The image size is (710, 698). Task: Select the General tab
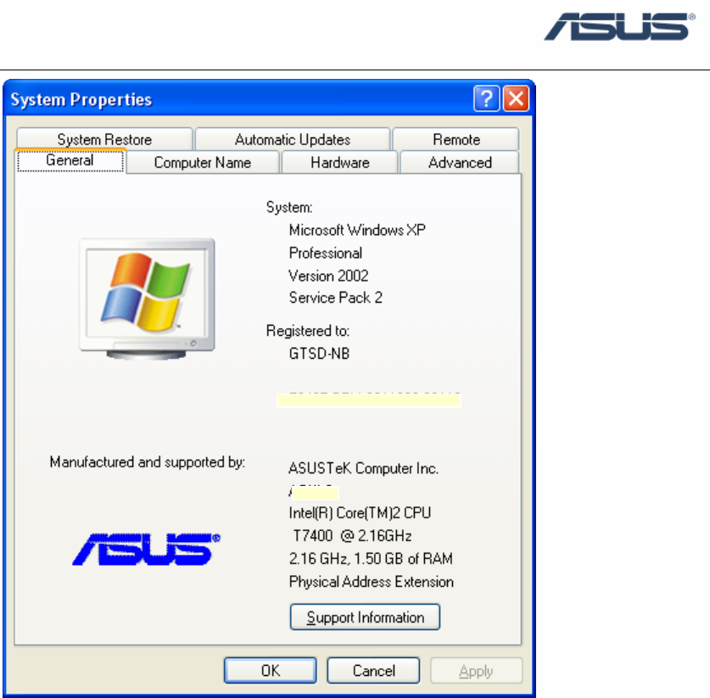click(x=70, y=160)
